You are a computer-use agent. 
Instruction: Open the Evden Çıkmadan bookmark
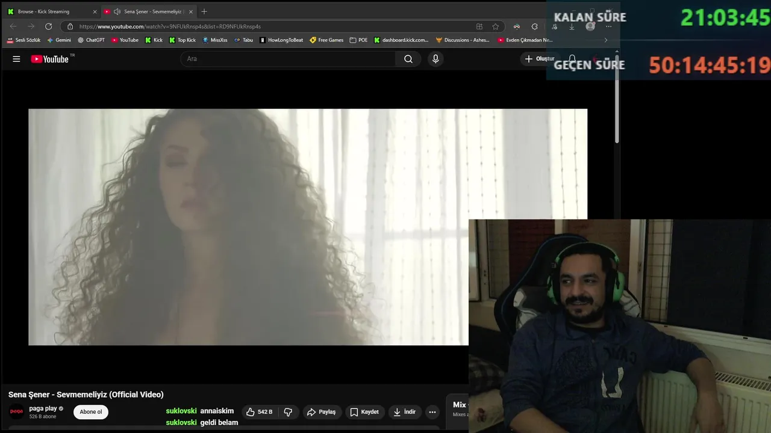(x=525, y=40)
